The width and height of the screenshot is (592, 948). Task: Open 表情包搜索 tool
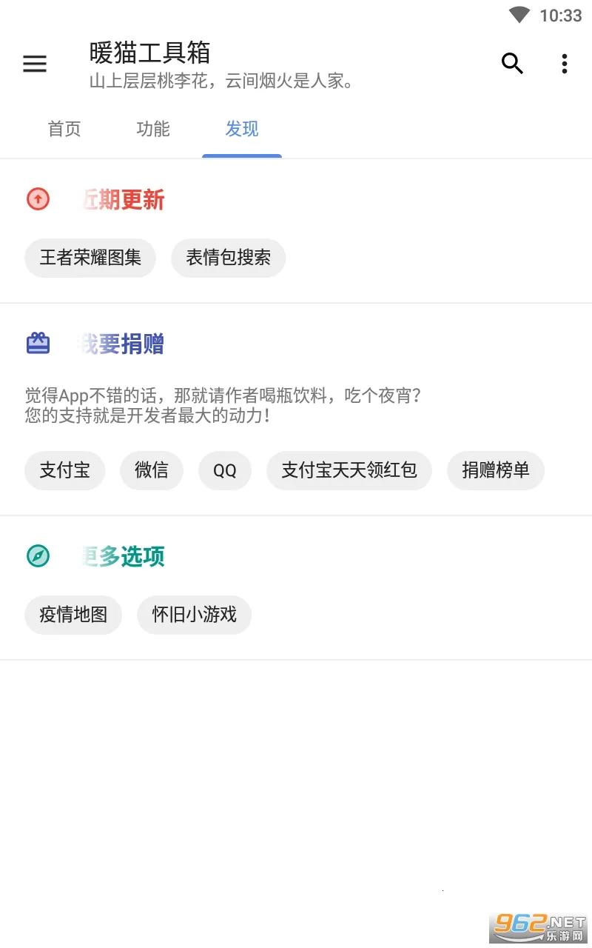pos(228,258)
